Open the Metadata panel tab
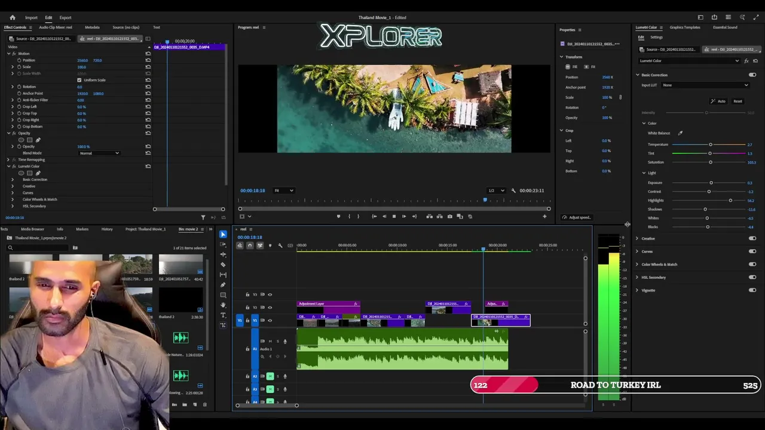 (92, 27)
